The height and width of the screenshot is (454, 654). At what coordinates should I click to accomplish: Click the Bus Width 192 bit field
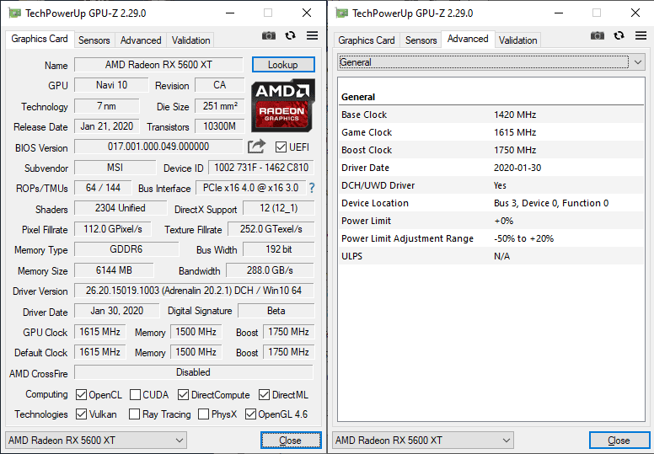click(x=279, y=249)
